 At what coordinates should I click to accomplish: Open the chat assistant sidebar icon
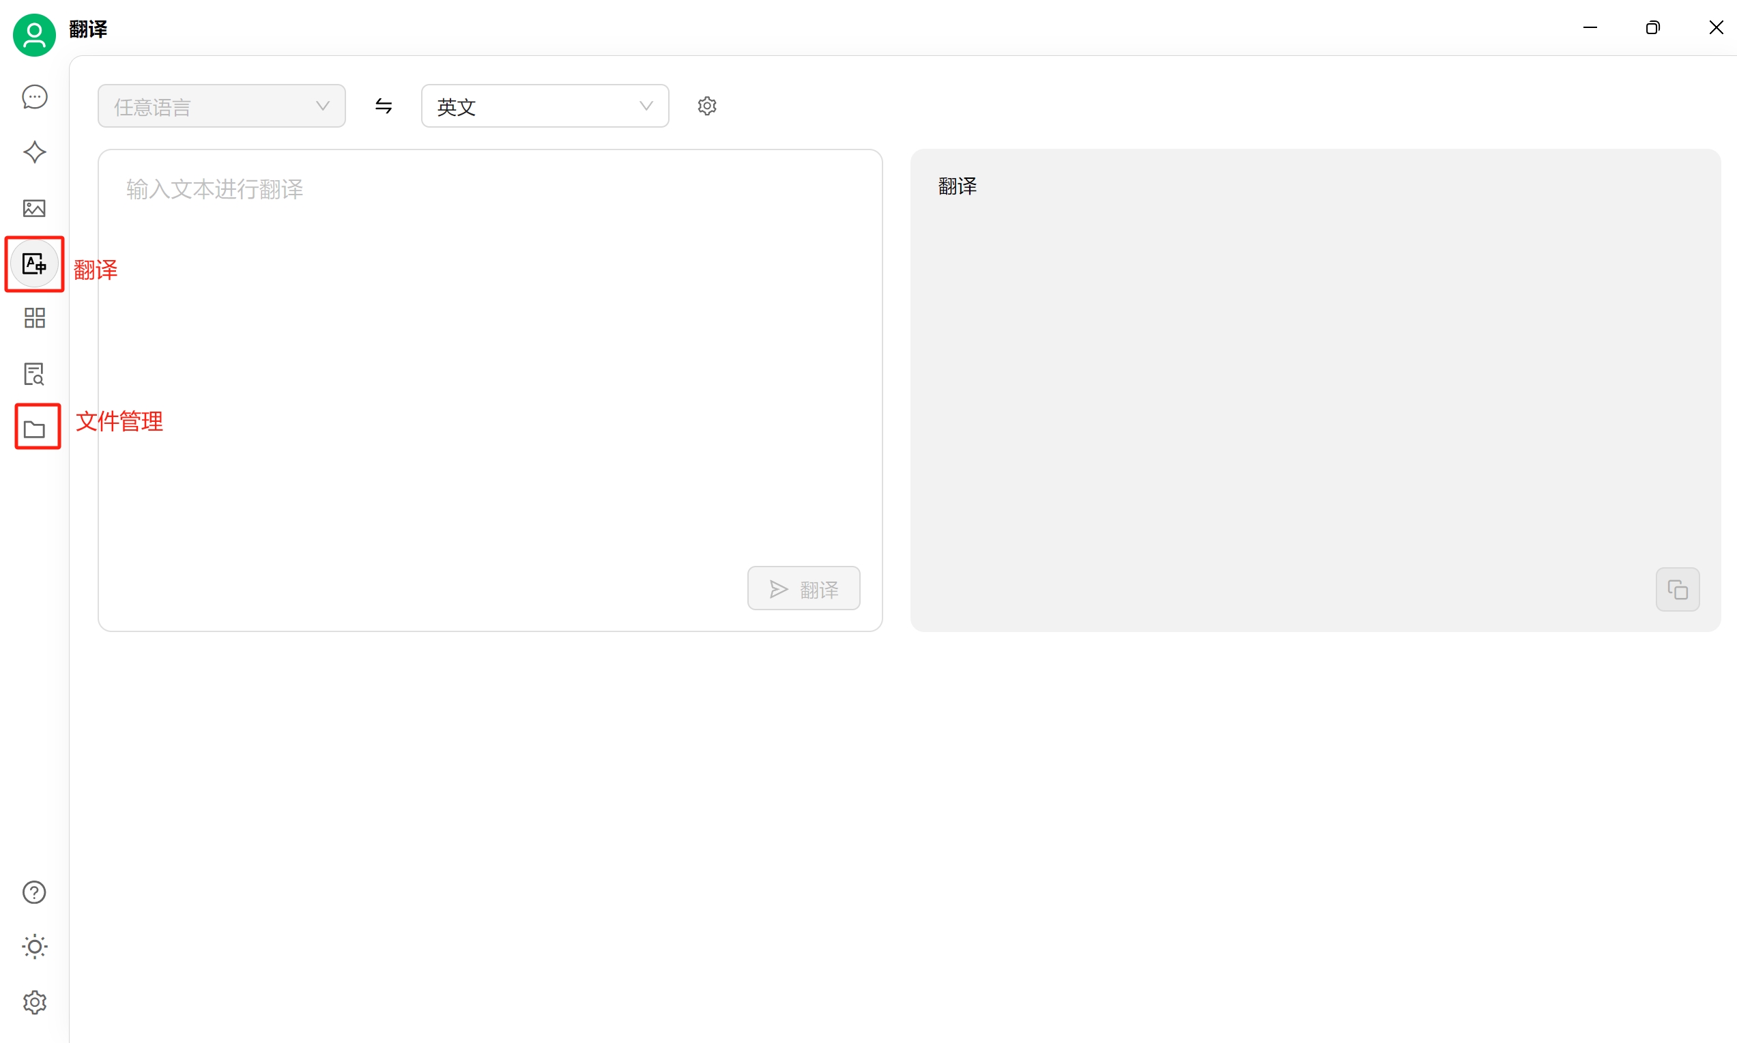click(34, 97)
